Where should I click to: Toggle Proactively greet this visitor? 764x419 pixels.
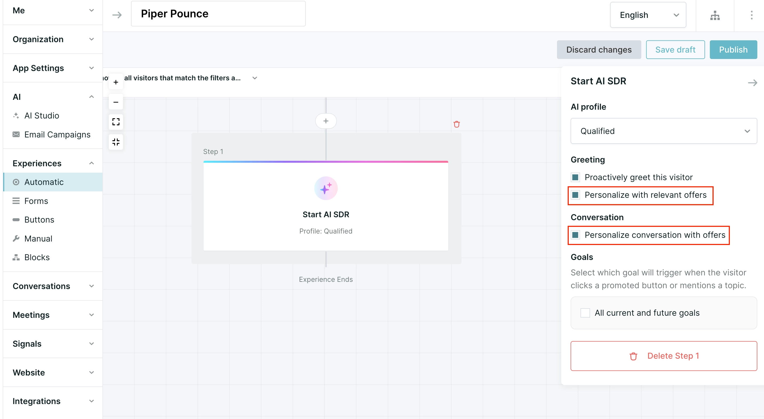click(x=575, y=177)
